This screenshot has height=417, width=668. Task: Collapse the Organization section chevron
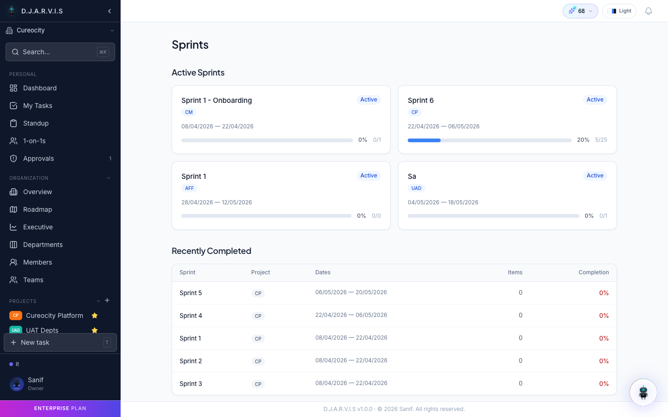pyautogui.click(x=109, y=178)
